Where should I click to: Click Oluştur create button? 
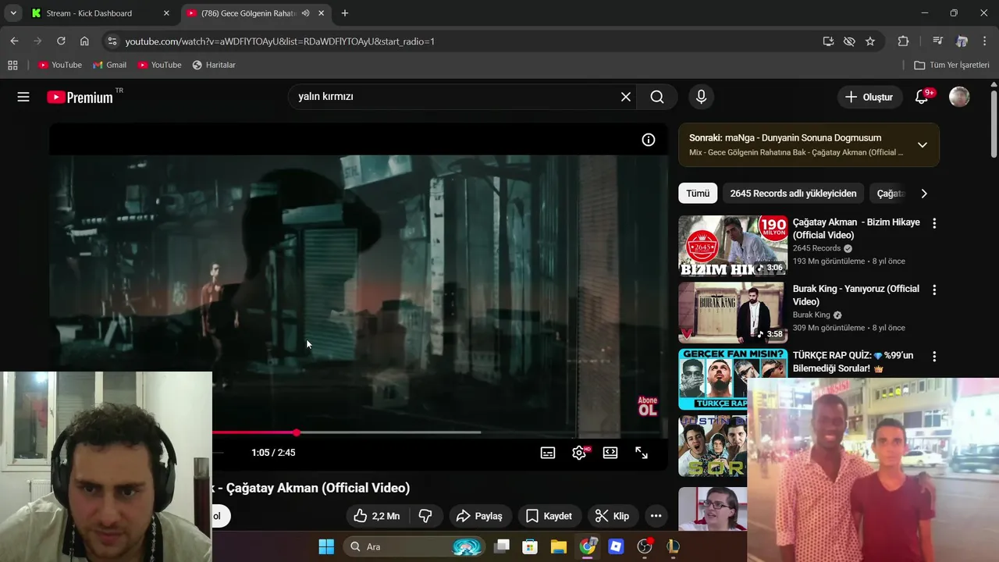pos(869,97)
